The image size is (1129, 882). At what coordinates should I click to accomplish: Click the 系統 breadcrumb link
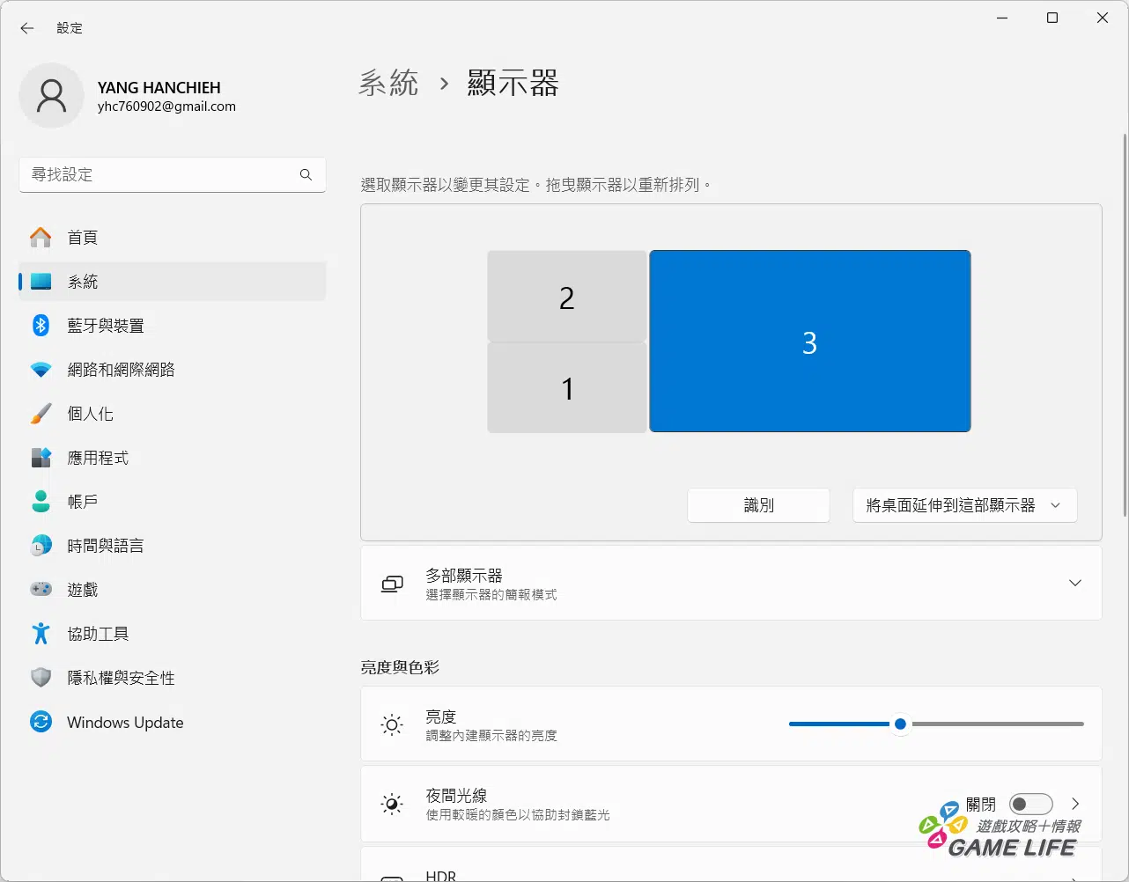388,84
